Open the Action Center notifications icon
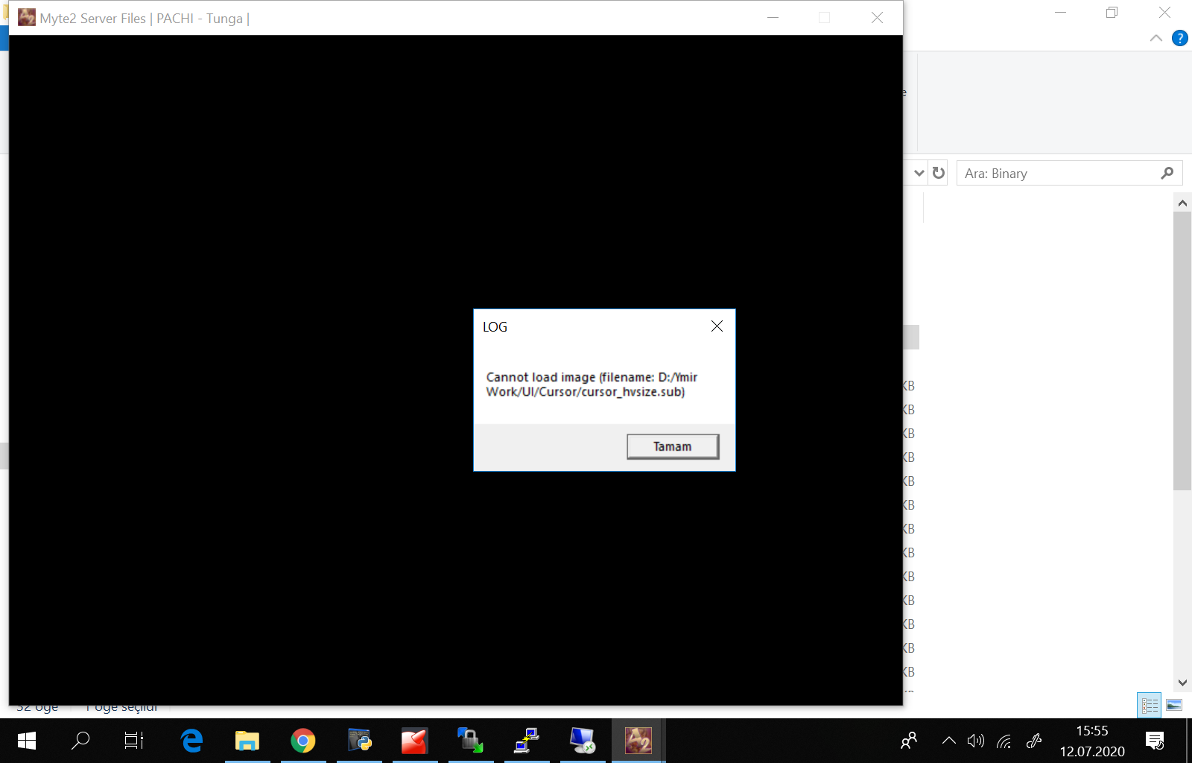Image resolution: width=1192 pixels, height=763 pixels. click(1155, 741)
